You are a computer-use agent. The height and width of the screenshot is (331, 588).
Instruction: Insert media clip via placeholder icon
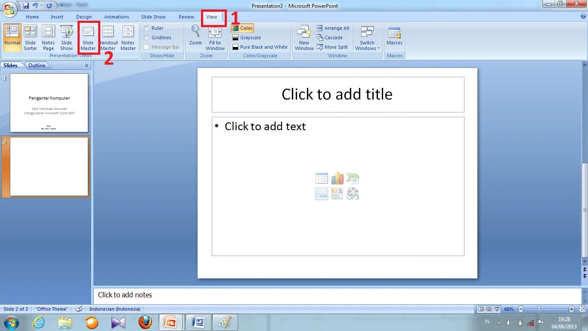pos(353,194)
